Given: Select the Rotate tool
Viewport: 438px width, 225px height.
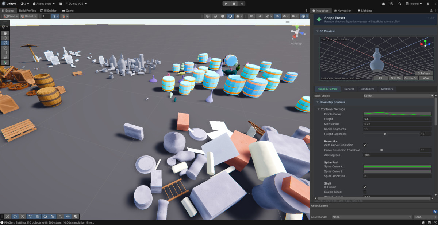Looking at the screenshot, I should click(x=5, y=43).
